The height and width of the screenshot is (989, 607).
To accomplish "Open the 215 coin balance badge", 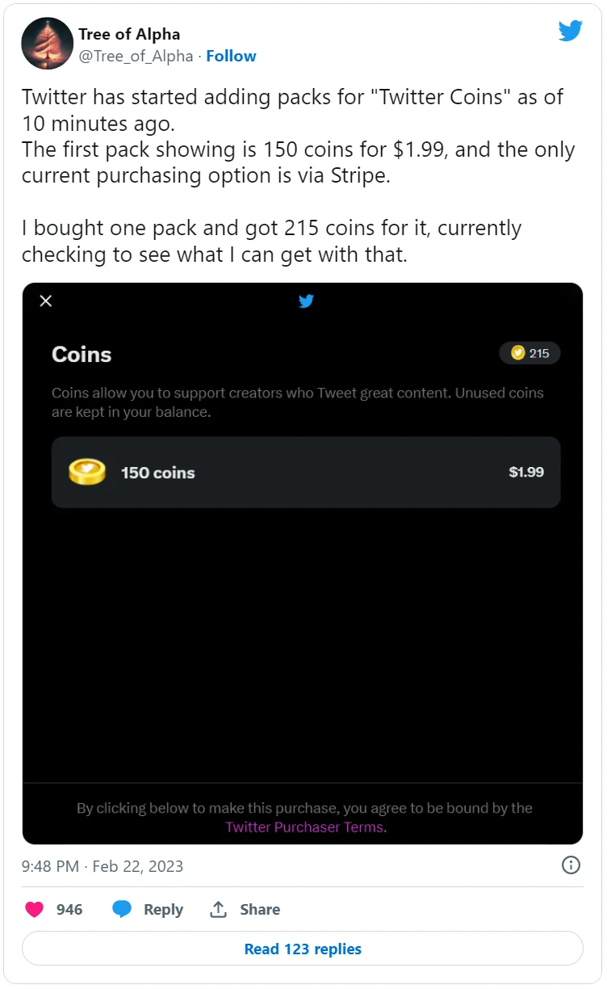I will point(530,353).
